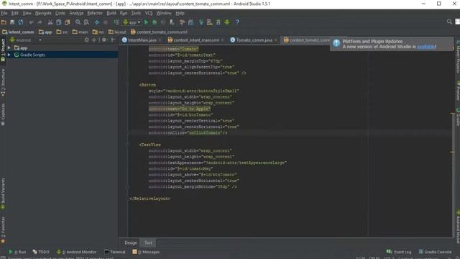Viewport: 460px width, 259px height.
Task: Switch to the Tomato_comm.java tab
Action: 254,40
